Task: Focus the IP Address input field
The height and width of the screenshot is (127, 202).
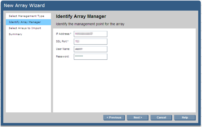Action: point(90,34)
